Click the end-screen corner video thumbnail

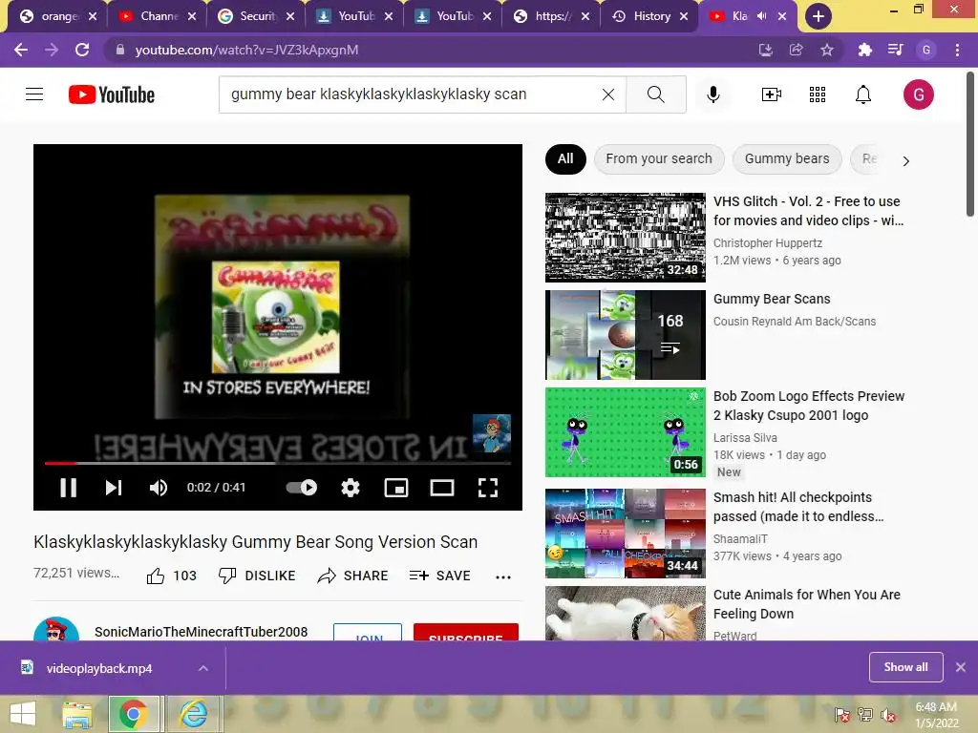click(x=492, y=432)
